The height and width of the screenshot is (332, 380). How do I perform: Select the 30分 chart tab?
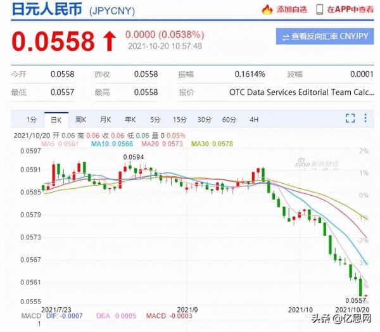click(x=205, y=120)
